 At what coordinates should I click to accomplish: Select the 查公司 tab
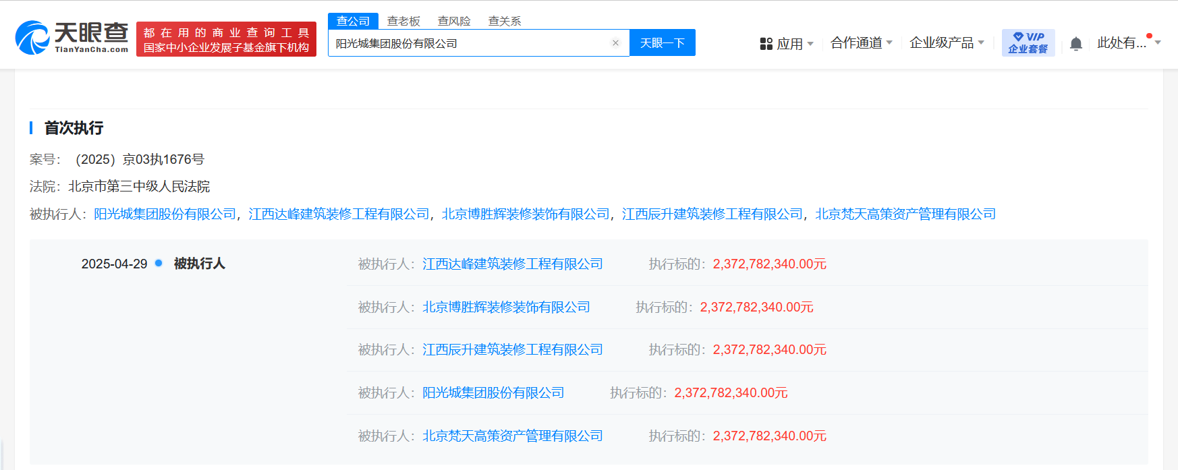click(353, 21)
